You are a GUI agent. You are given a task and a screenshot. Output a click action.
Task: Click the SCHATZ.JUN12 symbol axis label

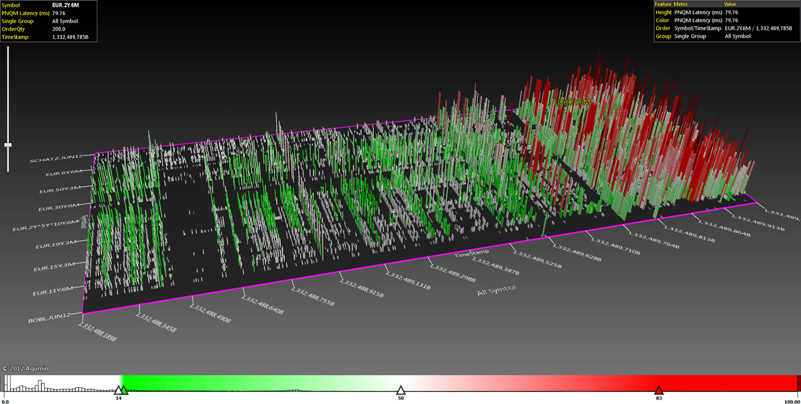tap(55, 160)
